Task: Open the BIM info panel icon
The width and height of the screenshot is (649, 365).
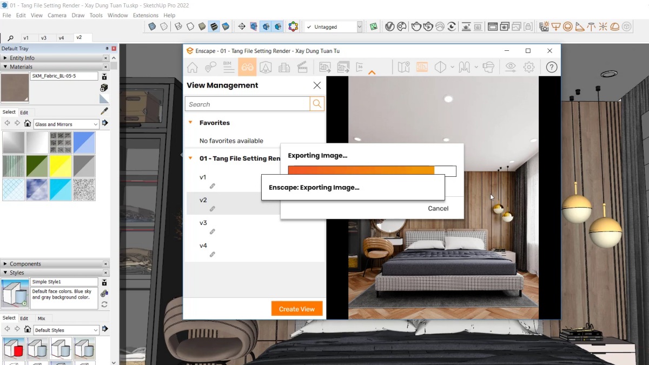Action: (x=228, y=67)
